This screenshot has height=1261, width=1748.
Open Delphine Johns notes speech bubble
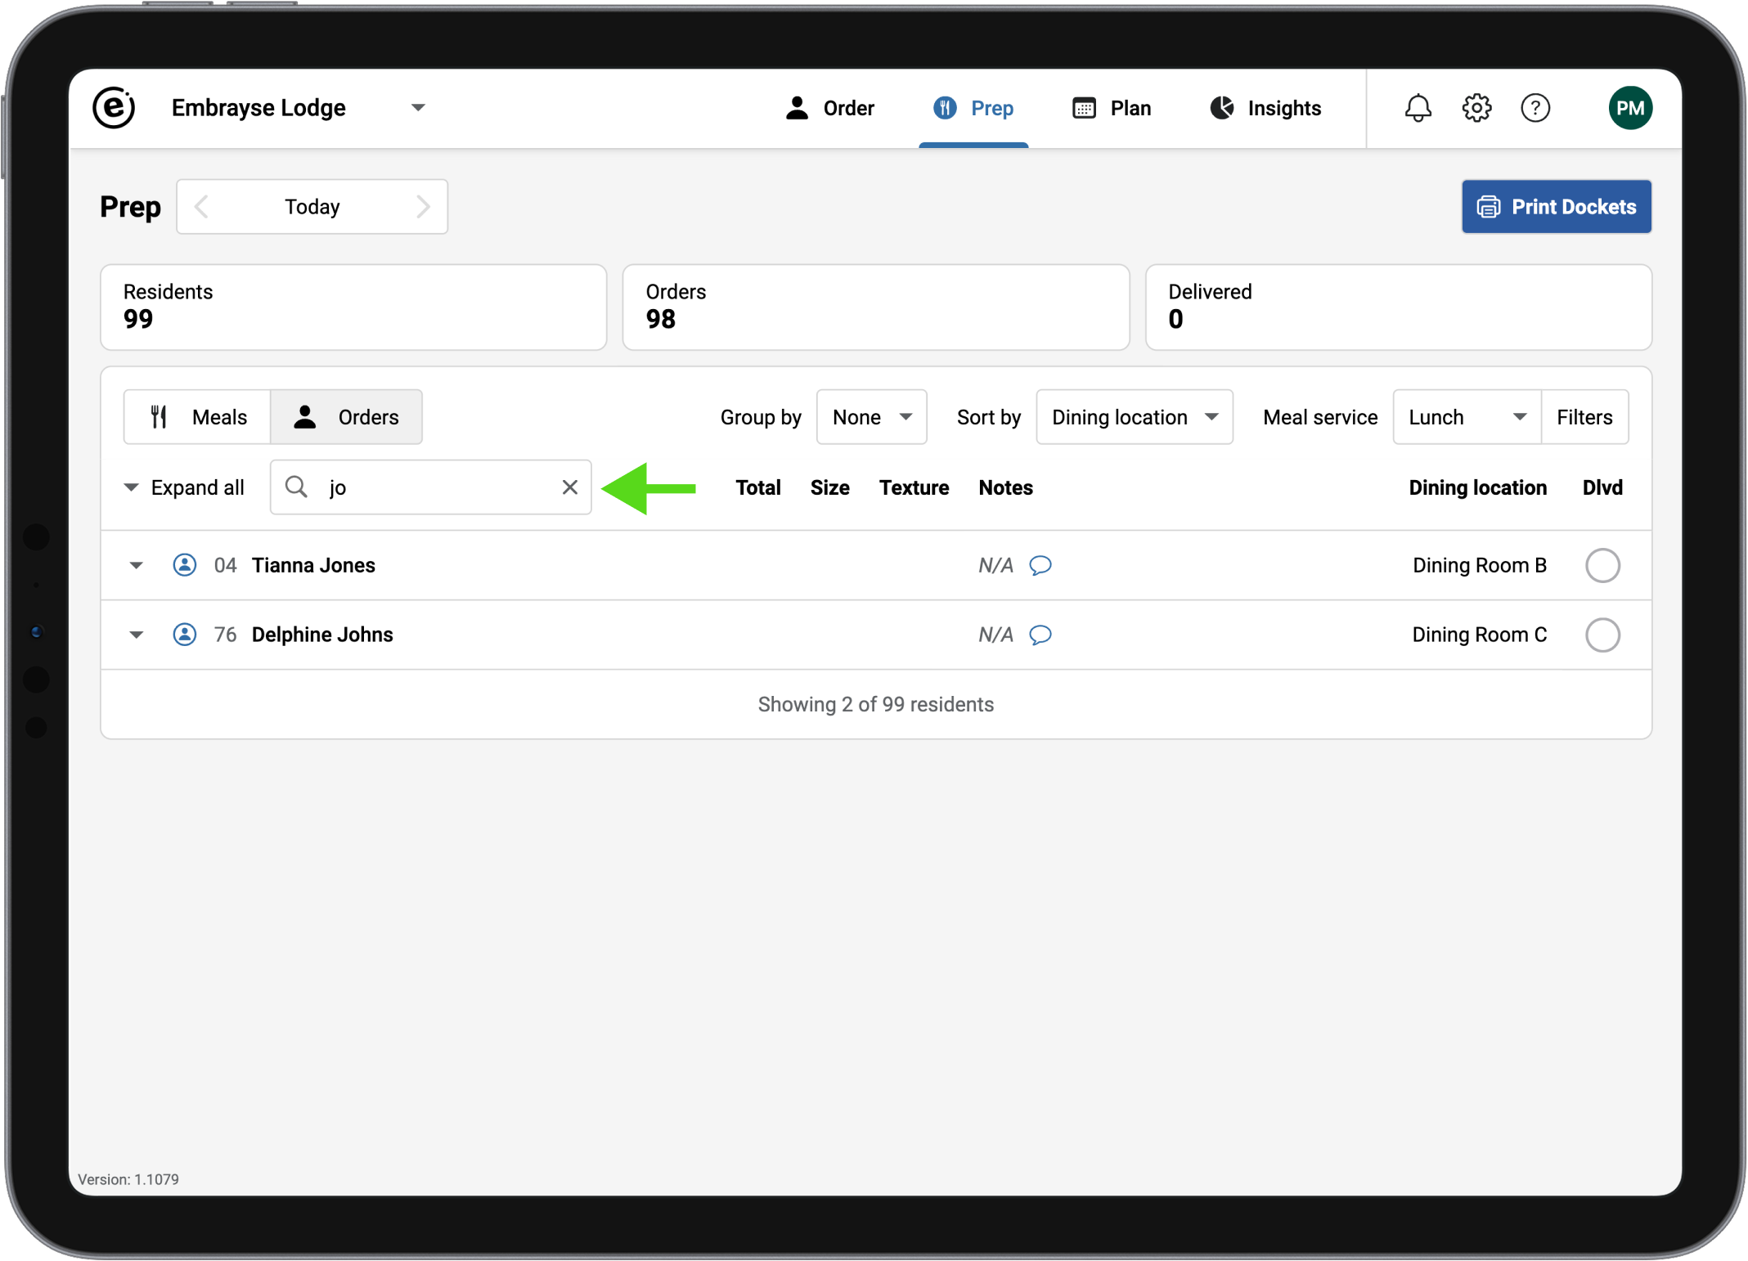[1040, 635]
